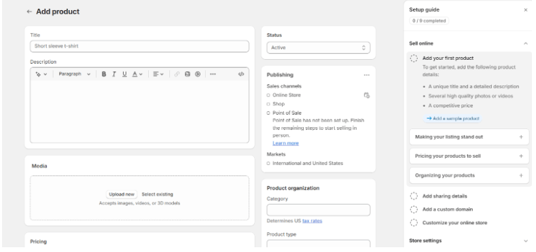Open the Learn more link under Point of Sale
Viewport: 536px width, 252px height.
tap(285, 143)
